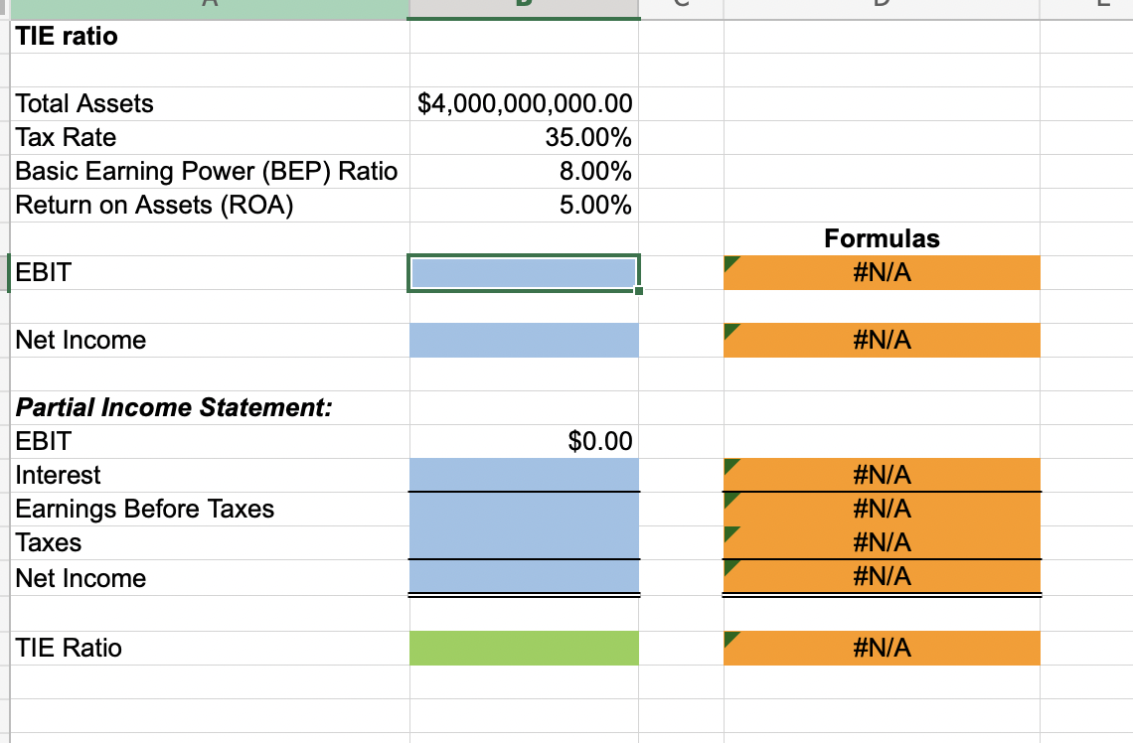Click the blue Interest input cell

click(x=524, y=475)
